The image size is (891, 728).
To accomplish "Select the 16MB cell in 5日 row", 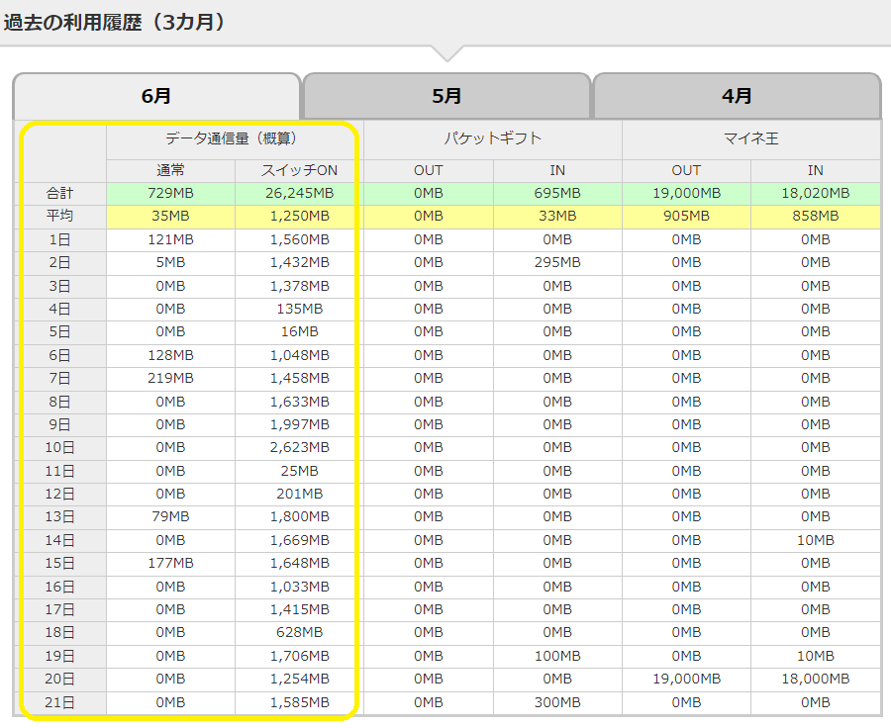I will (299, 331).
